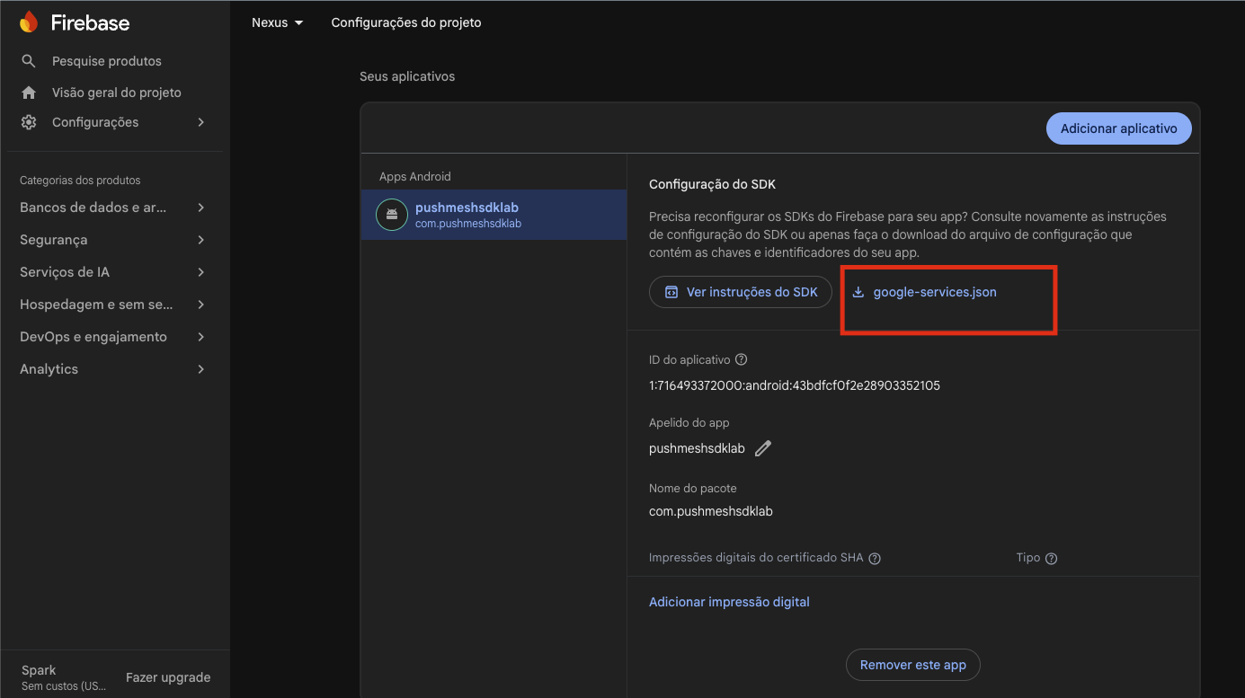This screenshot has width=1245, height=698.
Task: Open the Nexus project dropdown
Action: point(278,22)
